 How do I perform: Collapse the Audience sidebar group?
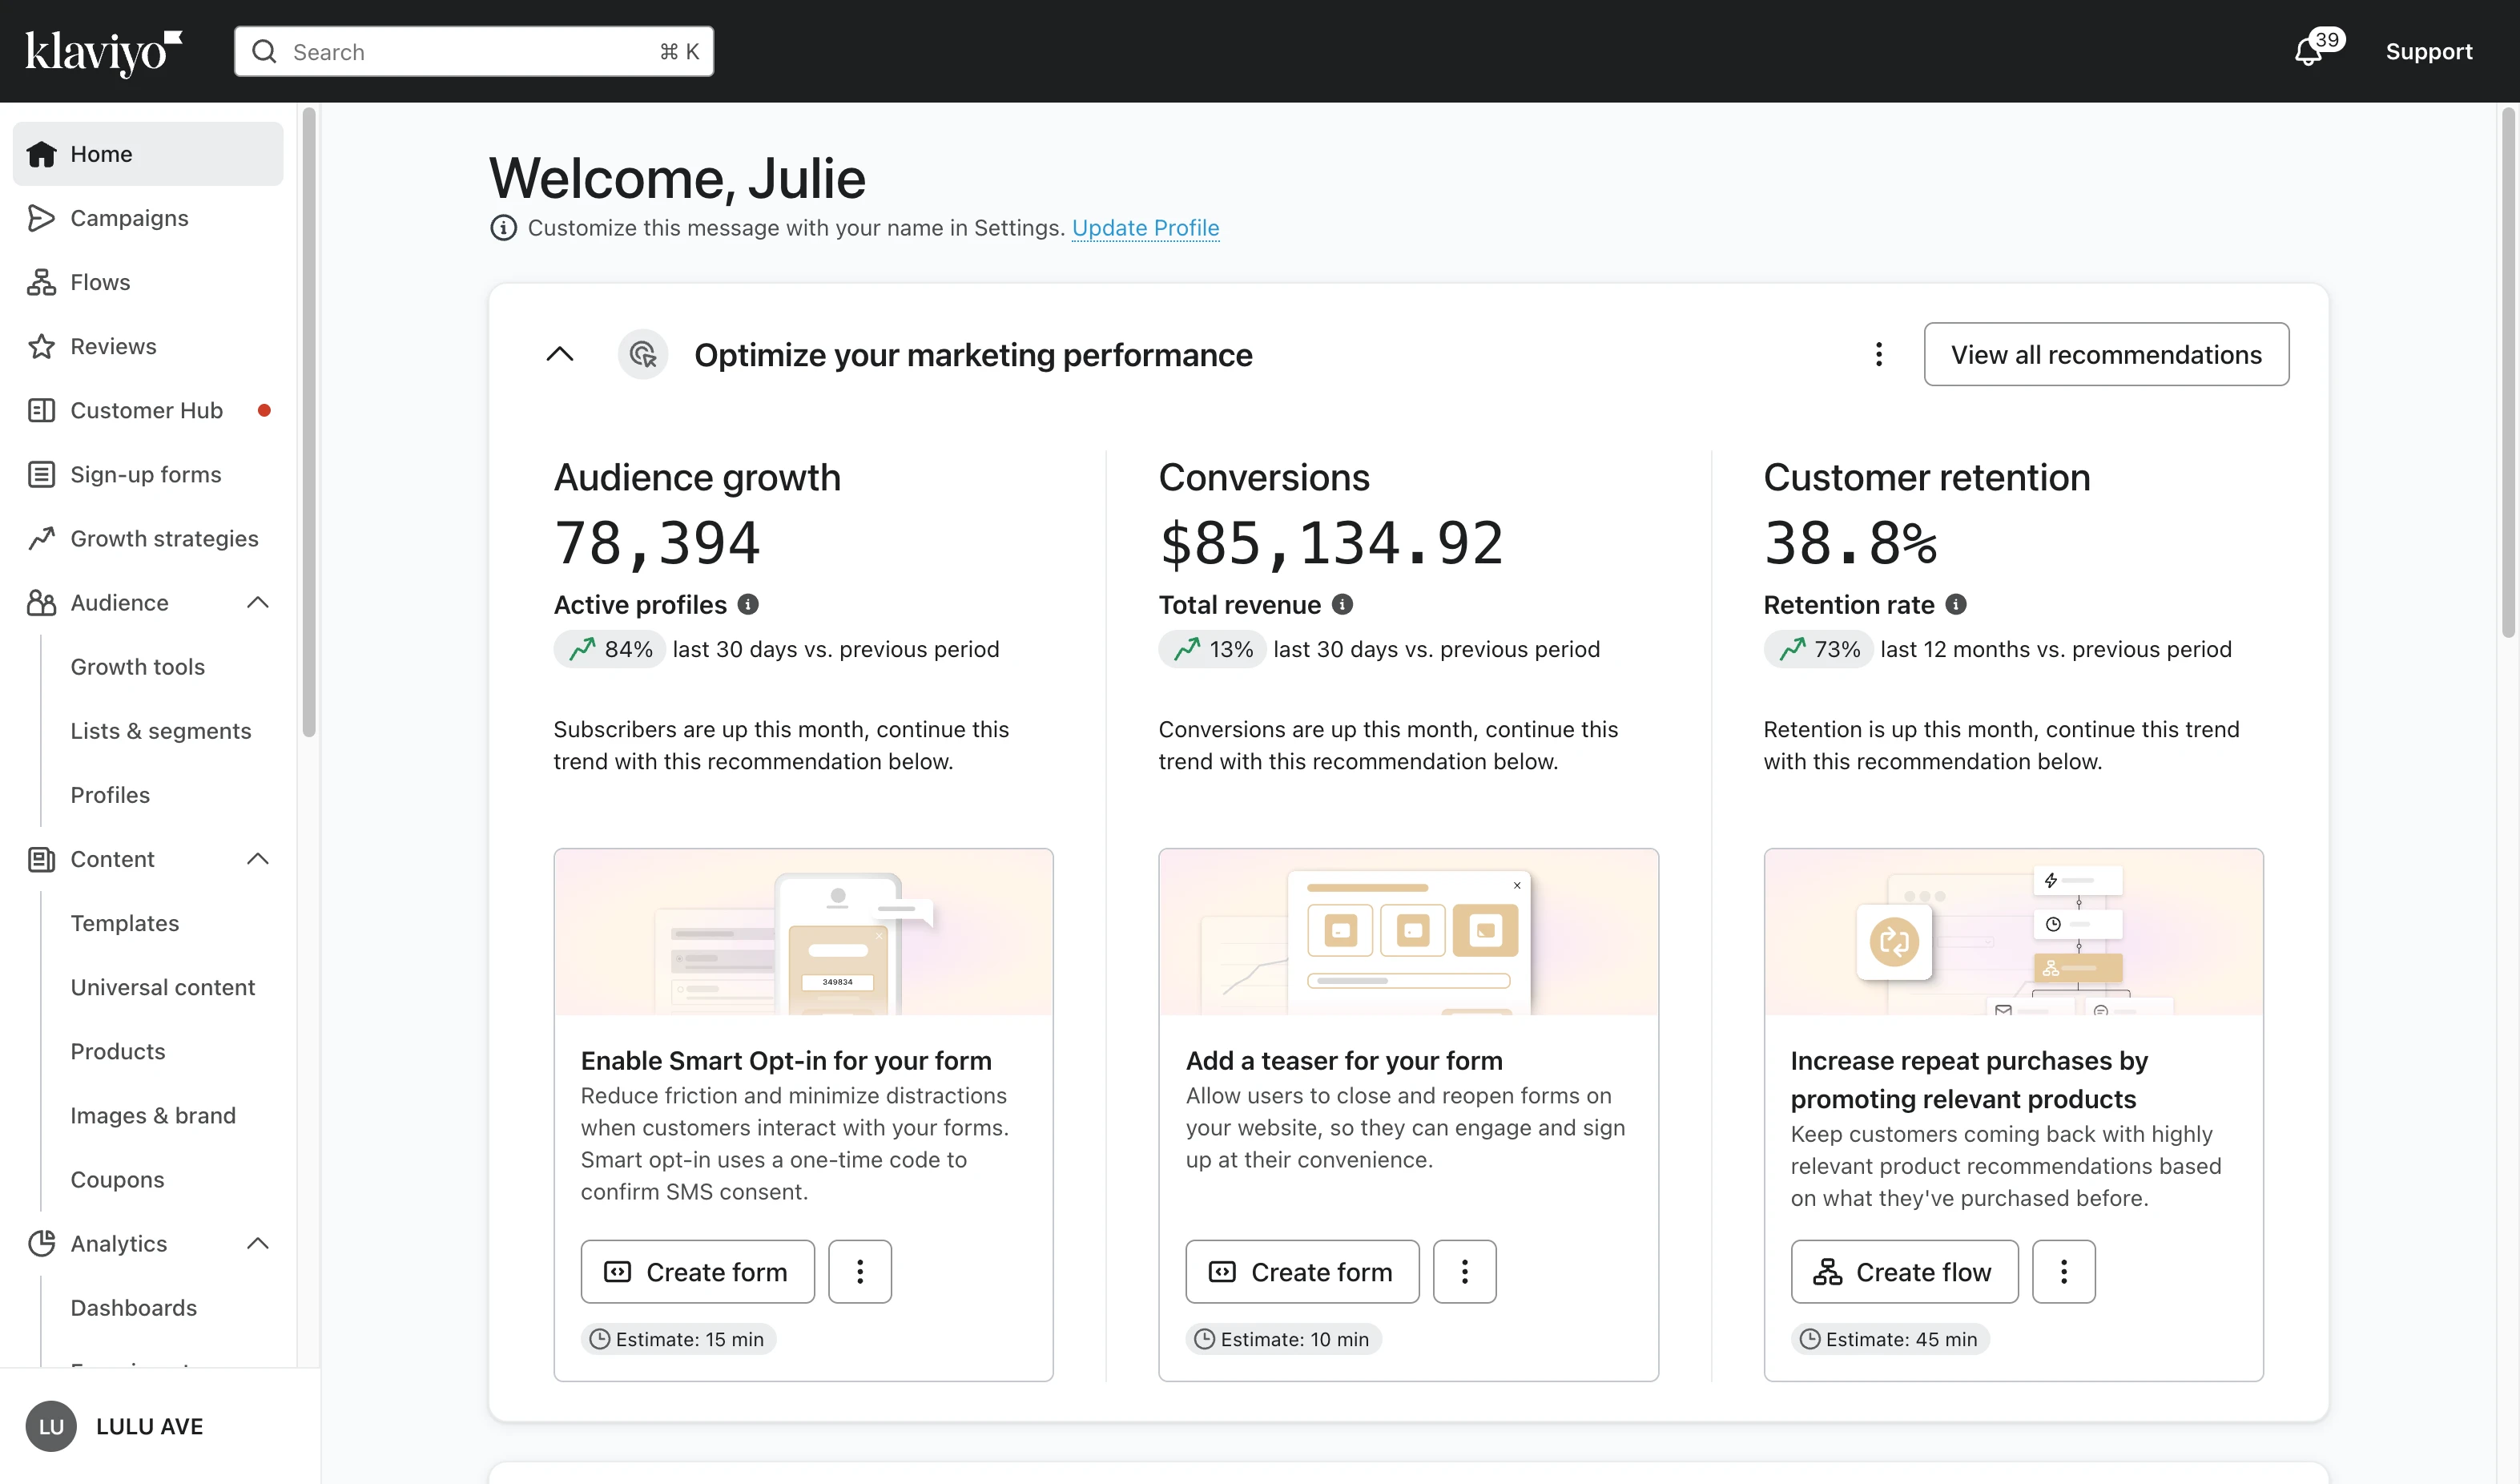pyautogui.click(x=258, y=603)
